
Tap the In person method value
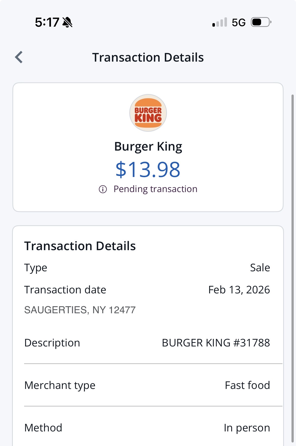pyautogui.click(x=247, y=428)
